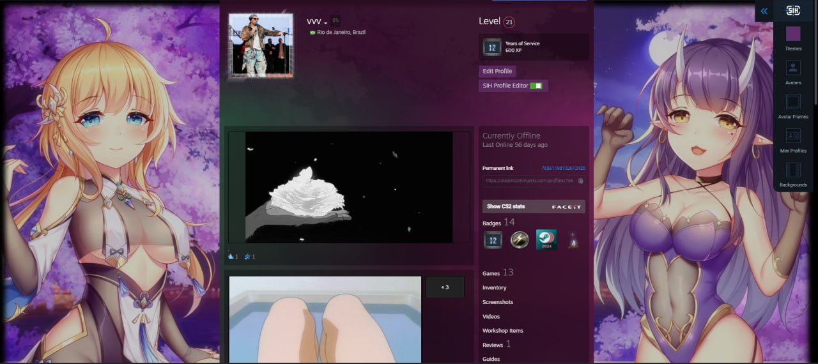Open the Backgrounds panel icon
The image size is (818, 364).
click(793, 170)
